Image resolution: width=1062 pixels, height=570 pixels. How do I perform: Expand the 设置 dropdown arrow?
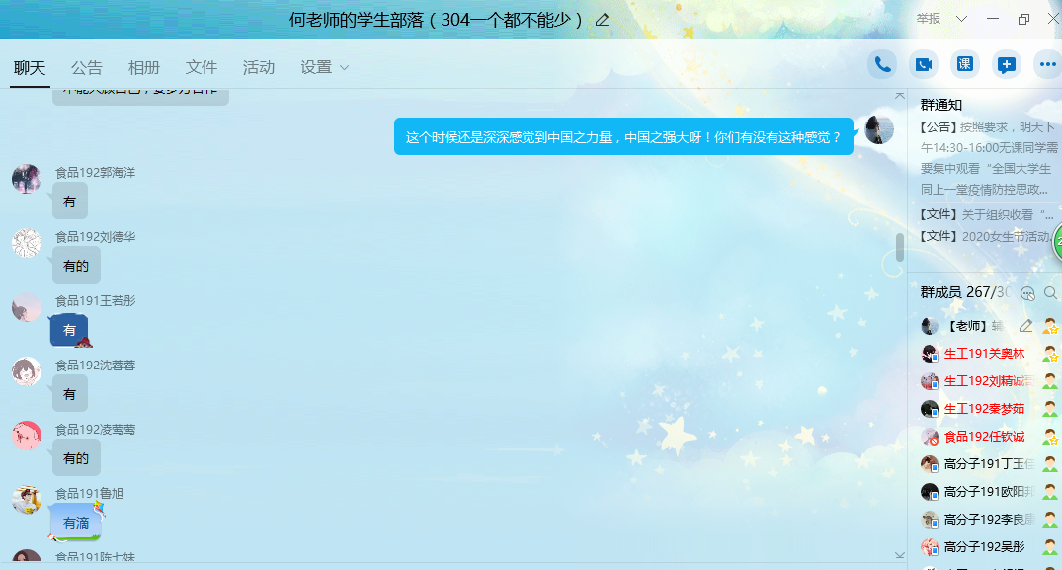(x=345, y=68)
